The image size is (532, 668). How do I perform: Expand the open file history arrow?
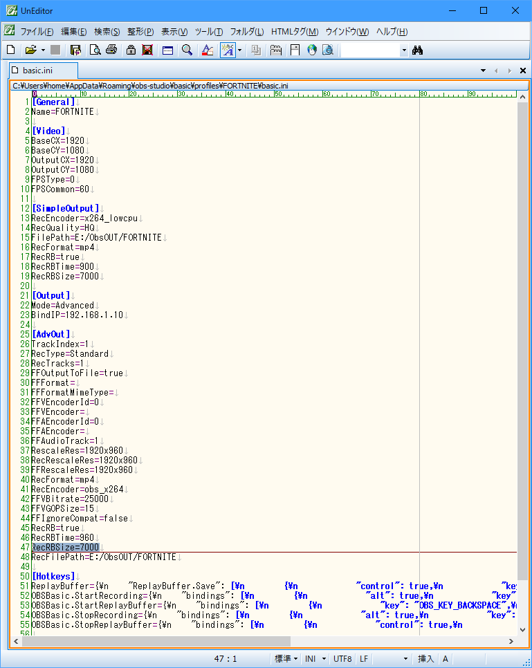tap(43, 50)
